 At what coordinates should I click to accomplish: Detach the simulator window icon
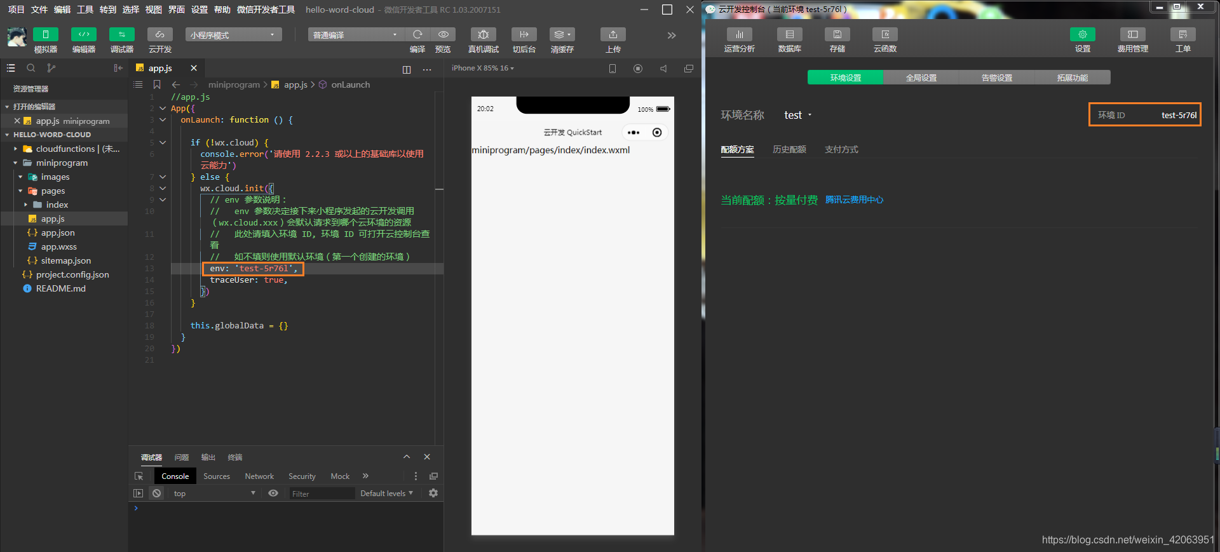(689, 69)
